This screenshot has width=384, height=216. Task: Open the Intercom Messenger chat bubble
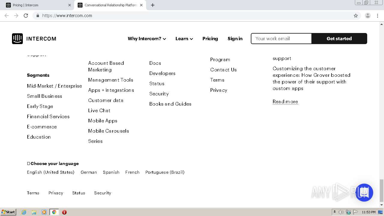click(x=364, y=193)
